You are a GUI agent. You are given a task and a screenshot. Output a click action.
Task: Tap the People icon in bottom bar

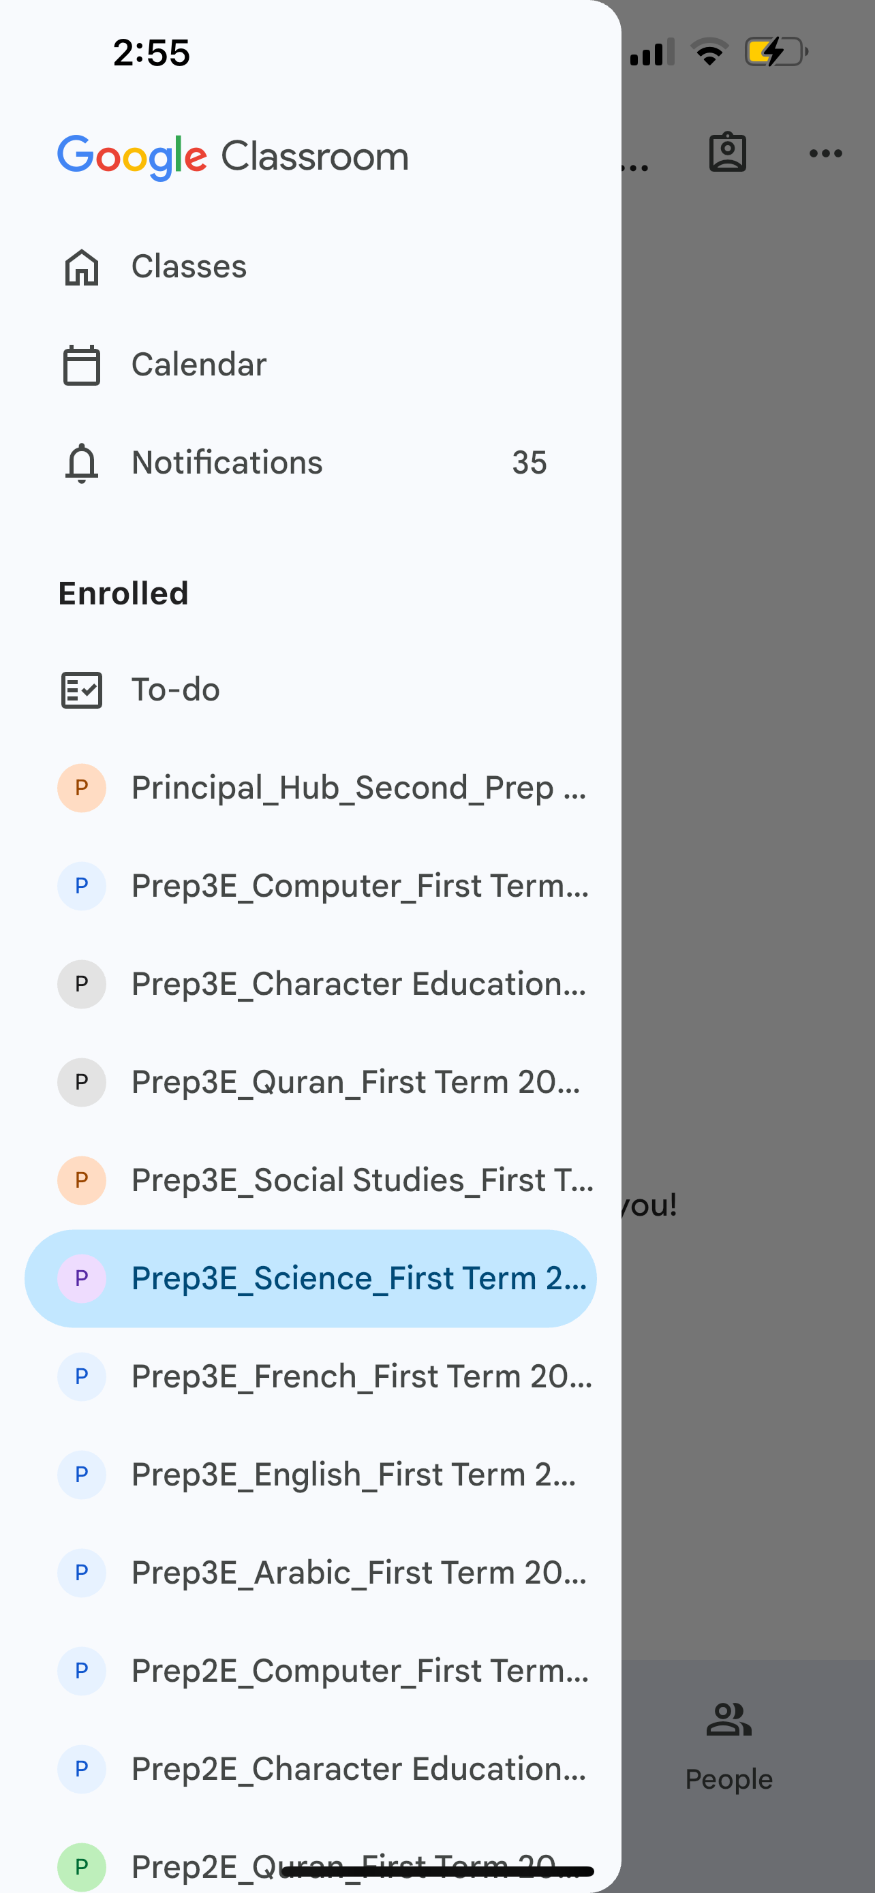click(x=728, y=1721)
